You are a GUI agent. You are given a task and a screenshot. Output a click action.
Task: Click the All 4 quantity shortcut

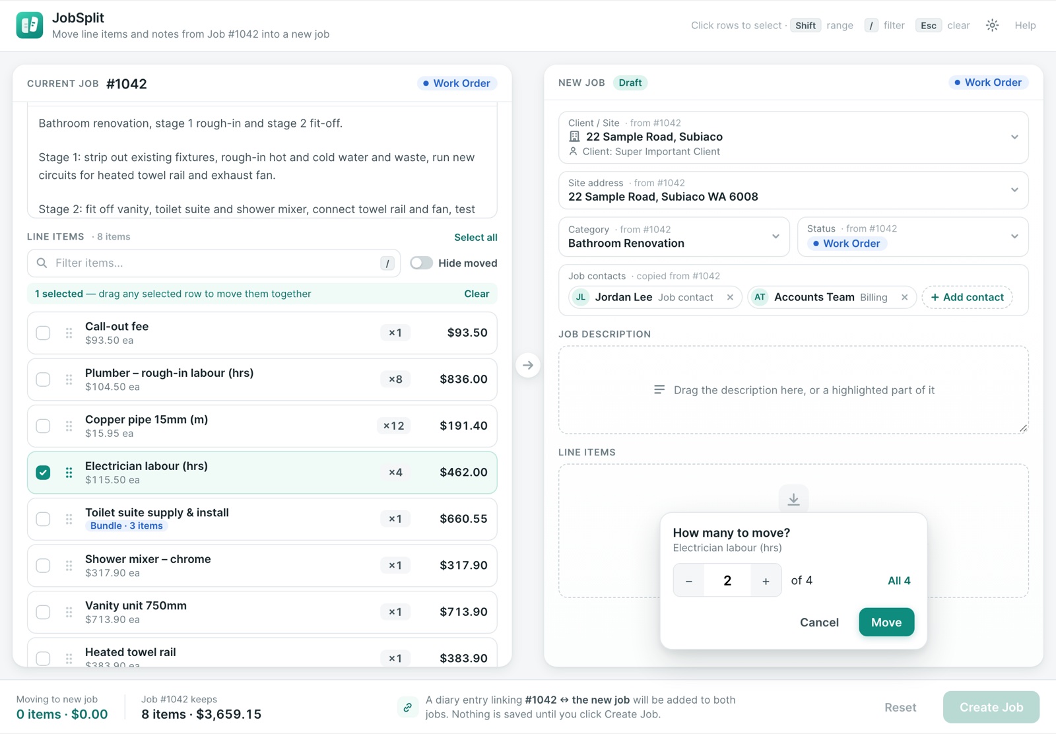tap(899, 581)
